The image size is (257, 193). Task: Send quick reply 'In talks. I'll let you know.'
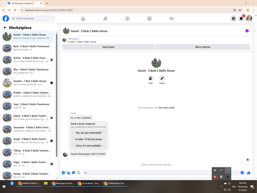88,139
